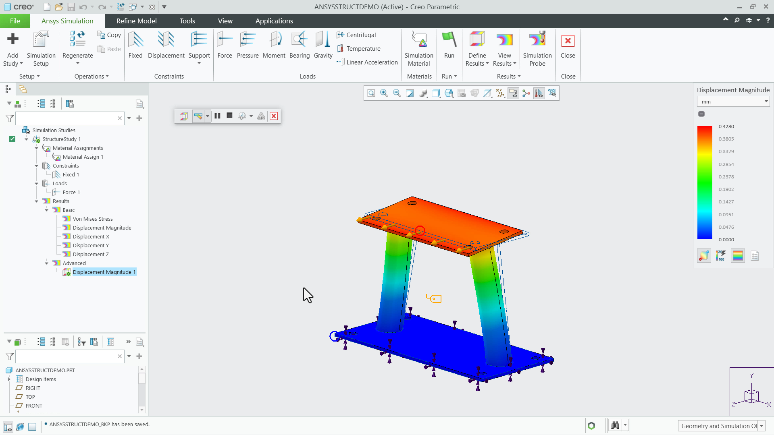Select Displacement Magnitude 1 in the Advanced results
The width and height of the screenshot is (774, 435).
(104, 272)
